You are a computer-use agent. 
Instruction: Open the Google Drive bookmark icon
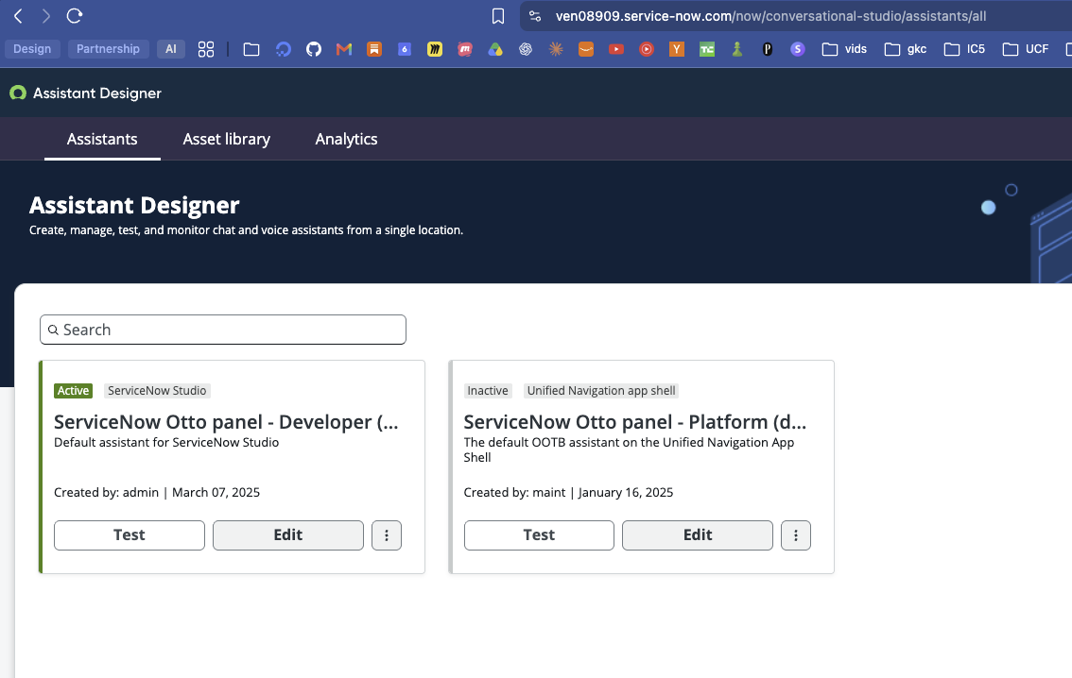click(495, 49)
